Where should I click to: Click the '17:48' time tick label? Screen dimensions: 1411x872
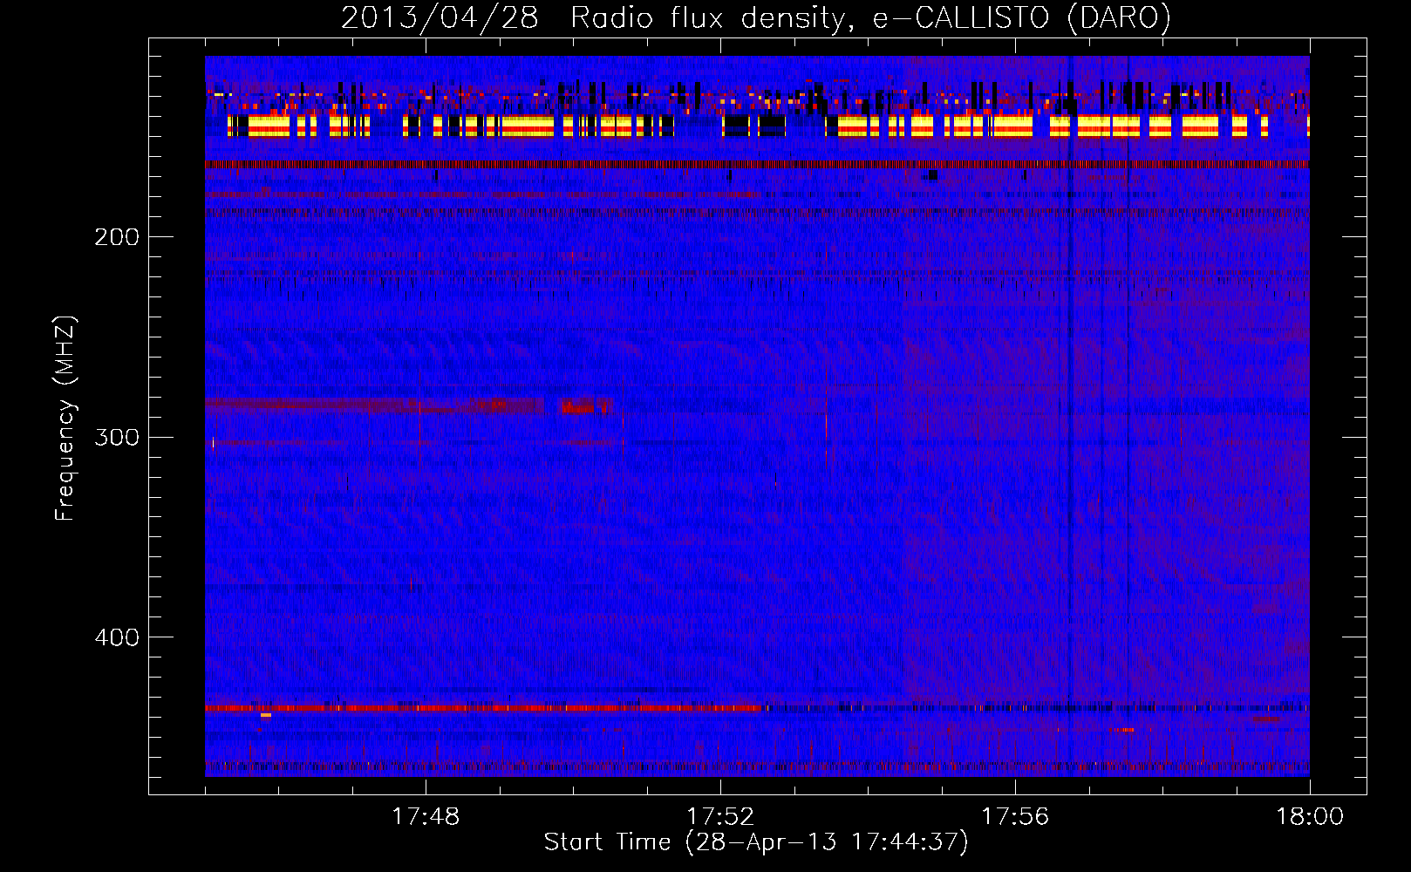[426, 817]
